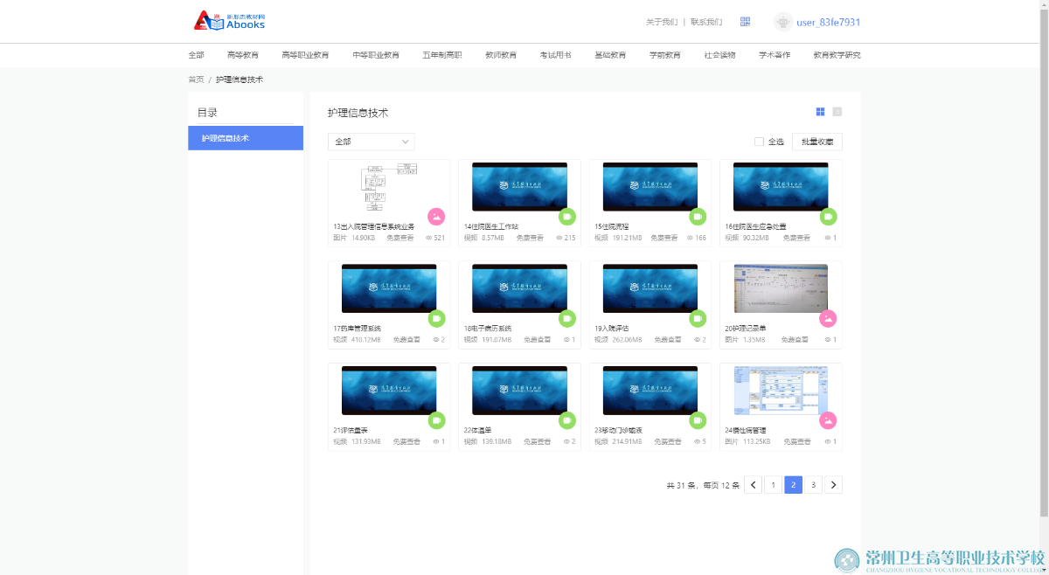The image size is (1049, 575).
Task: Go to previous page with left arrow
Action: (753, 485)
